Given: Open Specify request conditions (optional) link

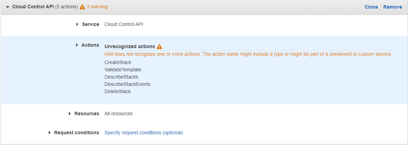Looking at the screenshot, I should 143,133.
